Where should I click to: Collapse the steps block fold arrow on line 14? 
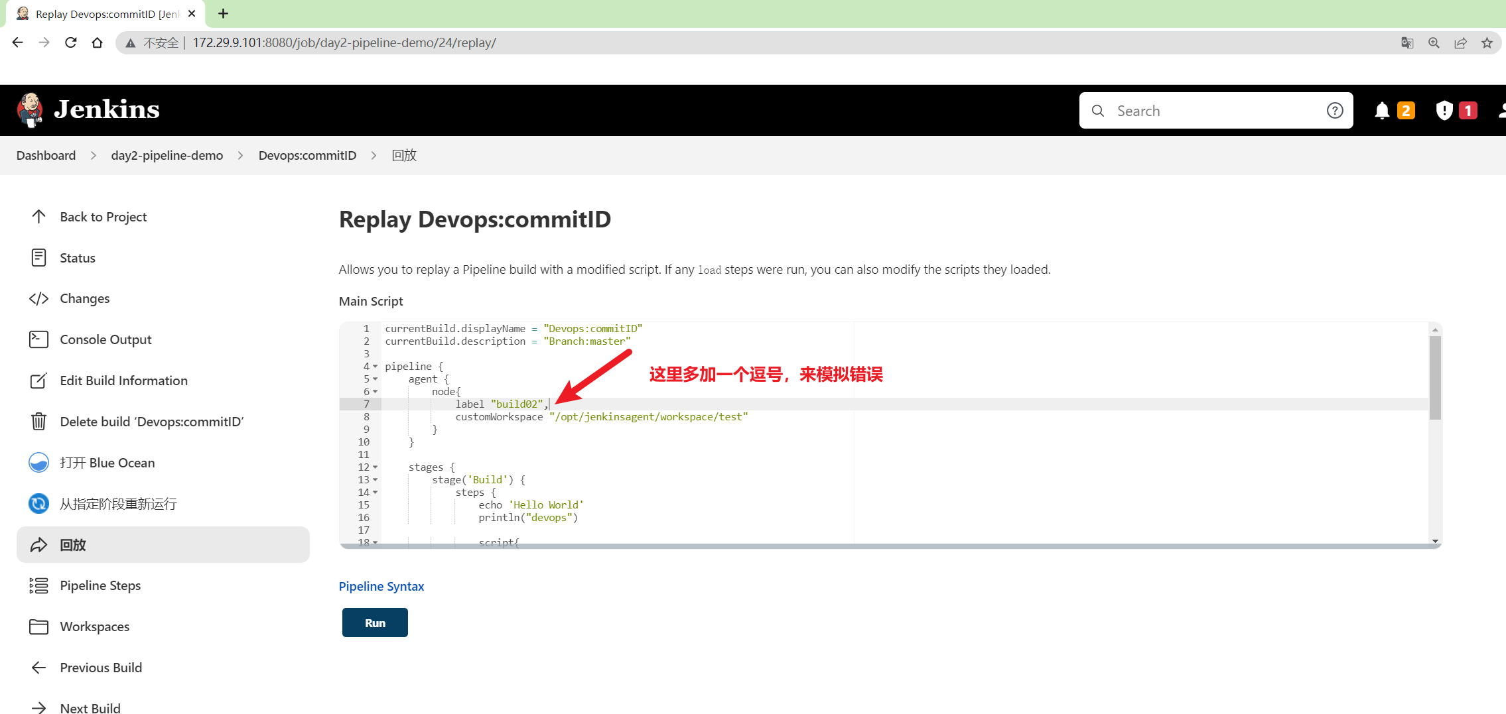coord(376,493)
